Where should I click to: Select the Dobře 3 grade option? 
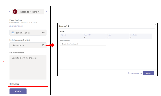click(x=118, y=36)
